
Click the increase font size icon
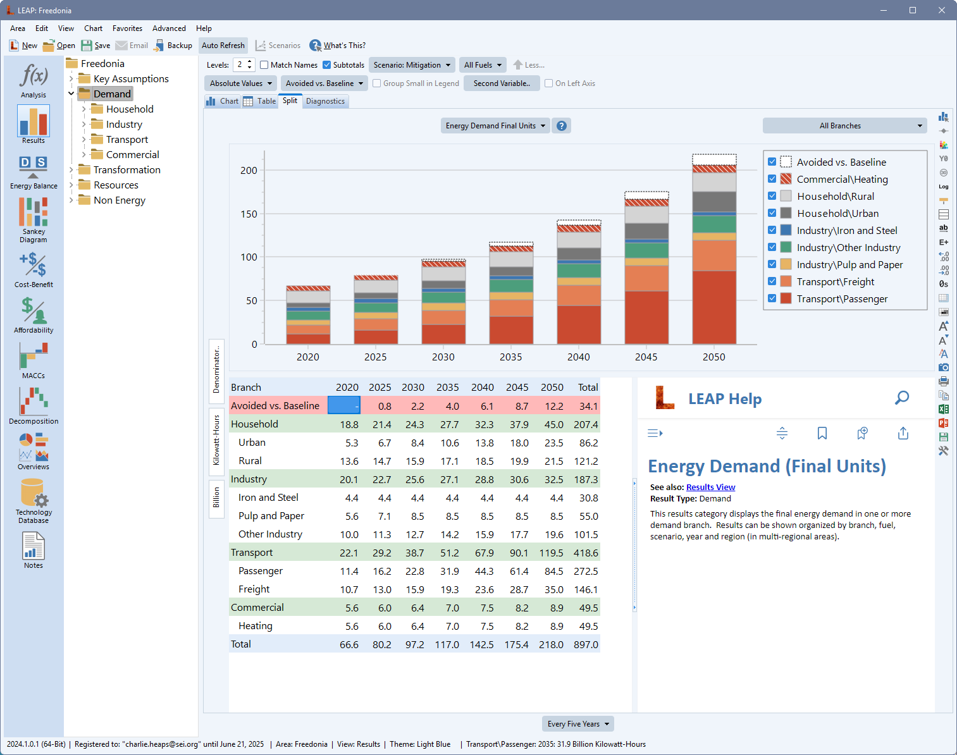(x=944, y=326)
